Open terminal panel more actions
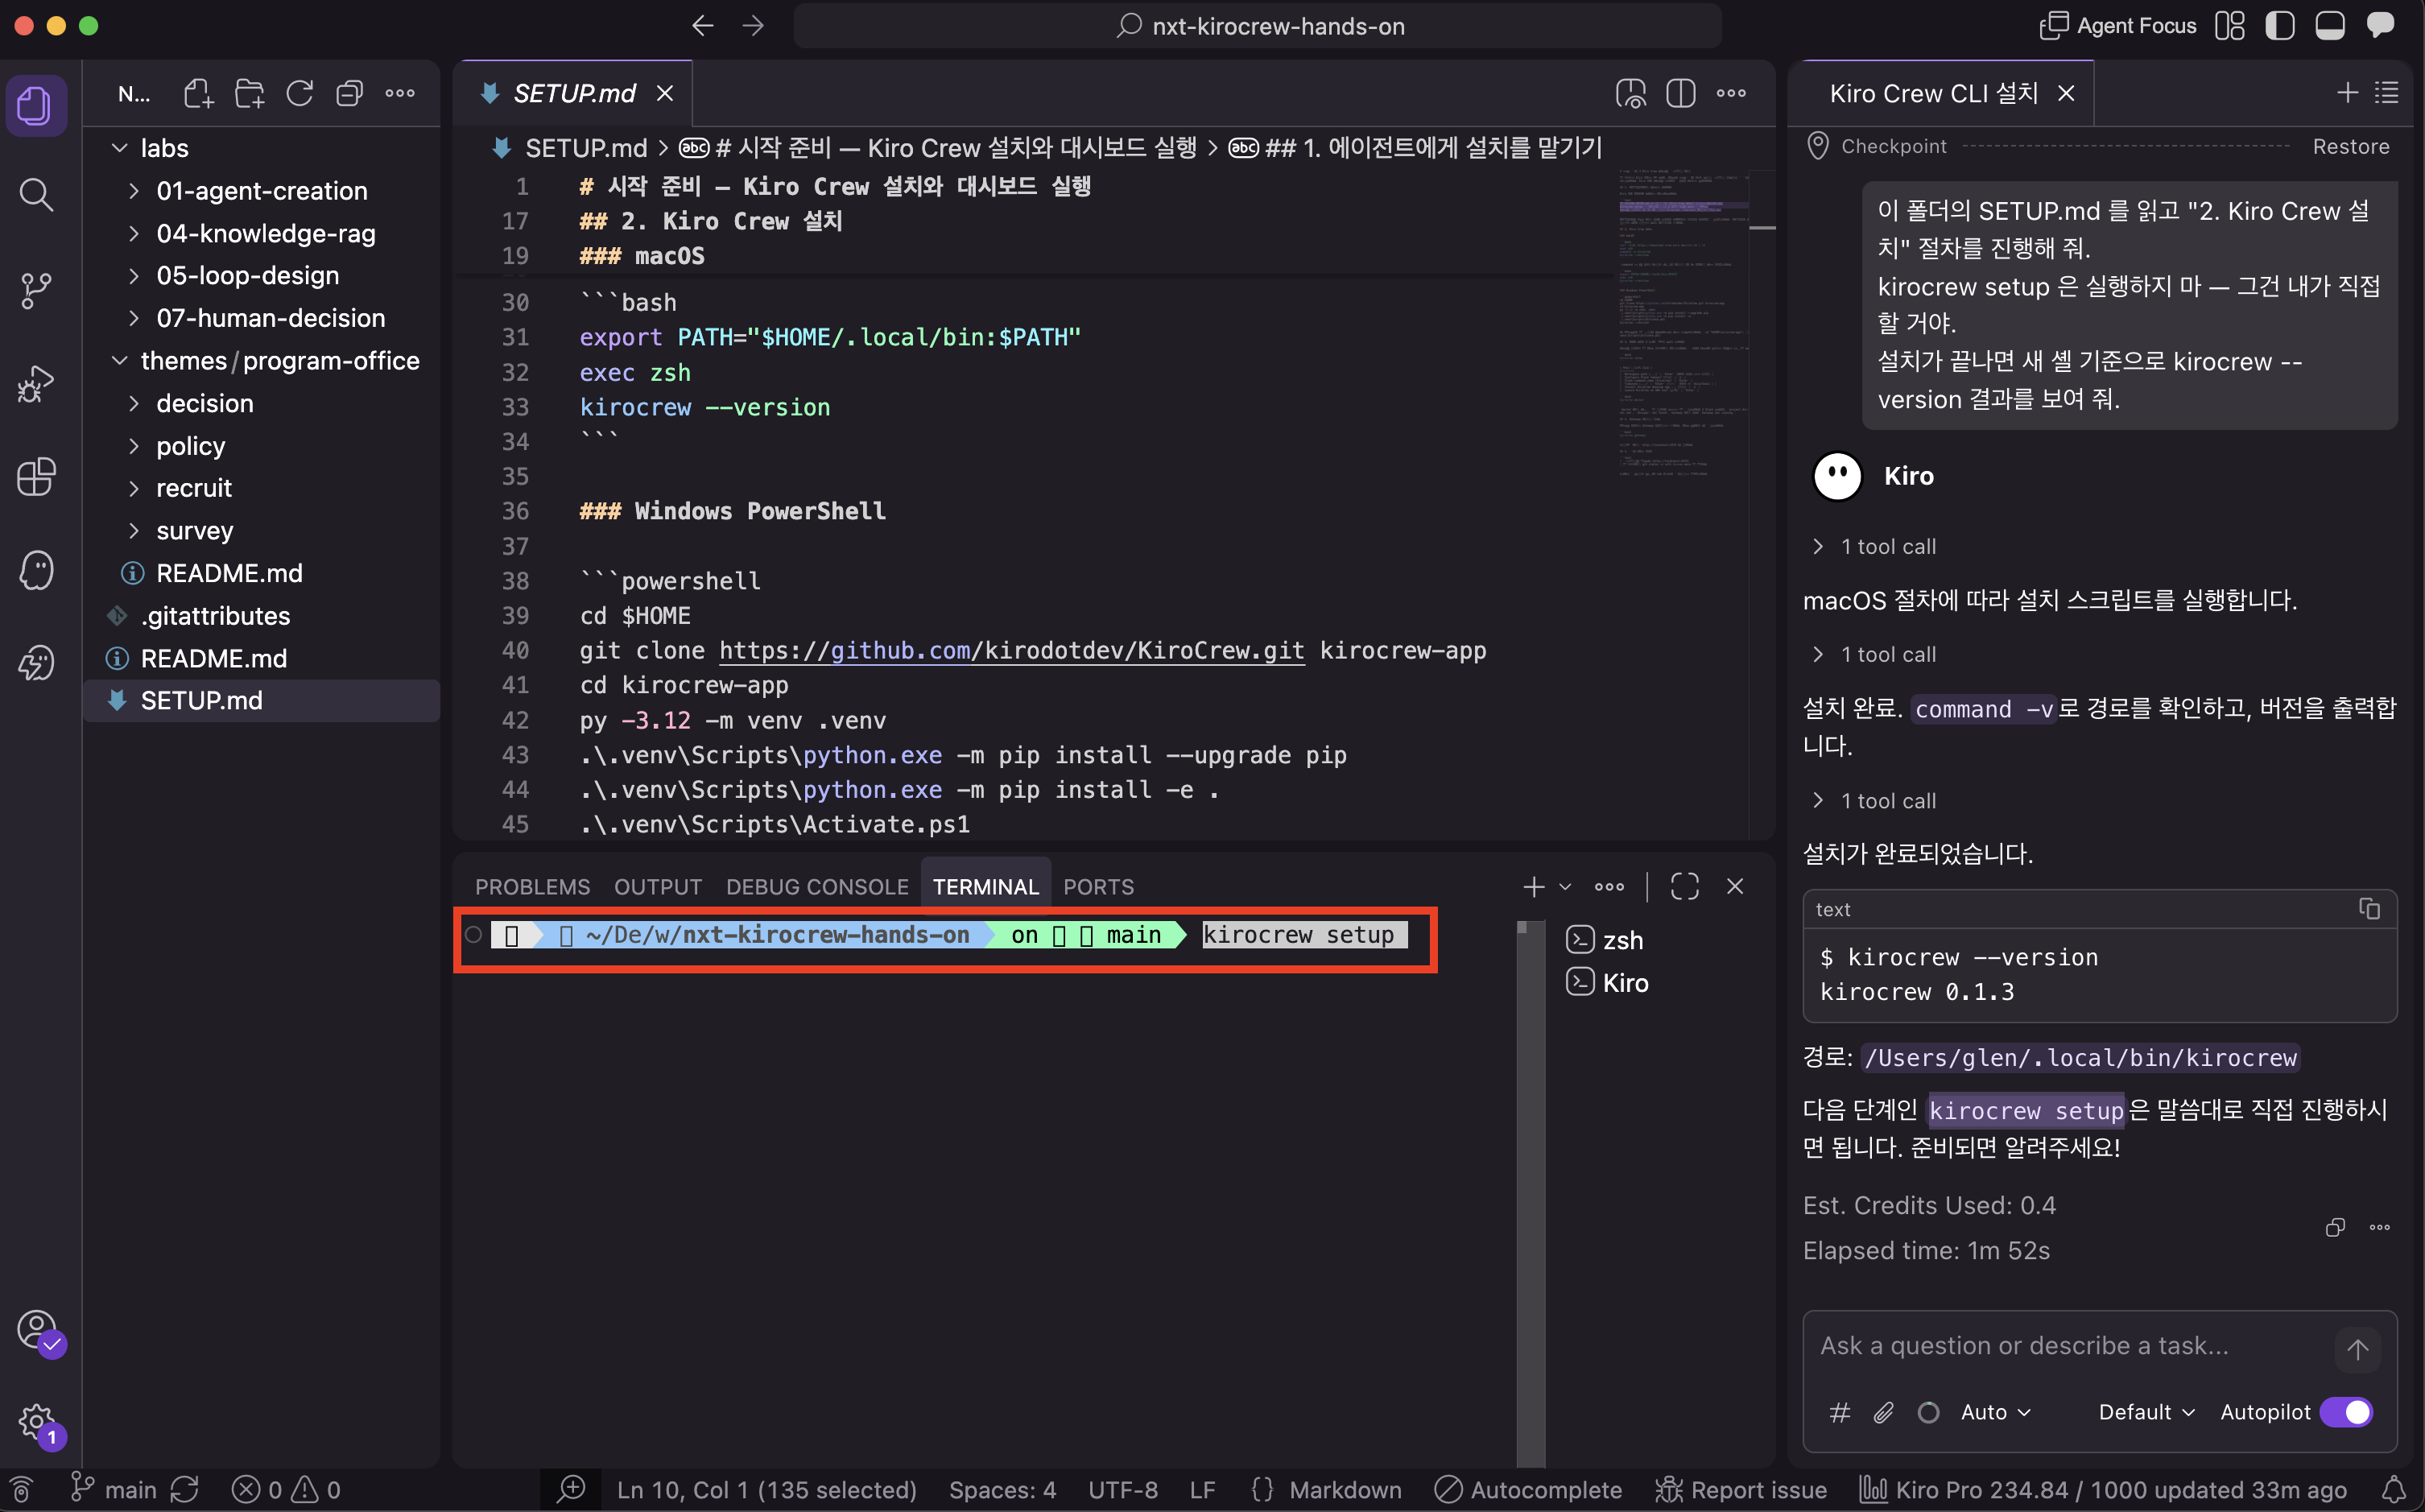2425x1512 pixels. pyautogui.click(x=1609, y=886)
